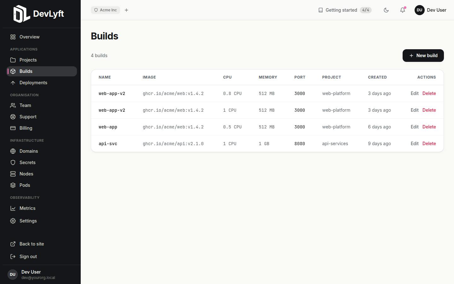Screen dimensions: 454x284
Task: Click the Metrics chart icon
Action: pyautogui.click(x=13, y=208)
